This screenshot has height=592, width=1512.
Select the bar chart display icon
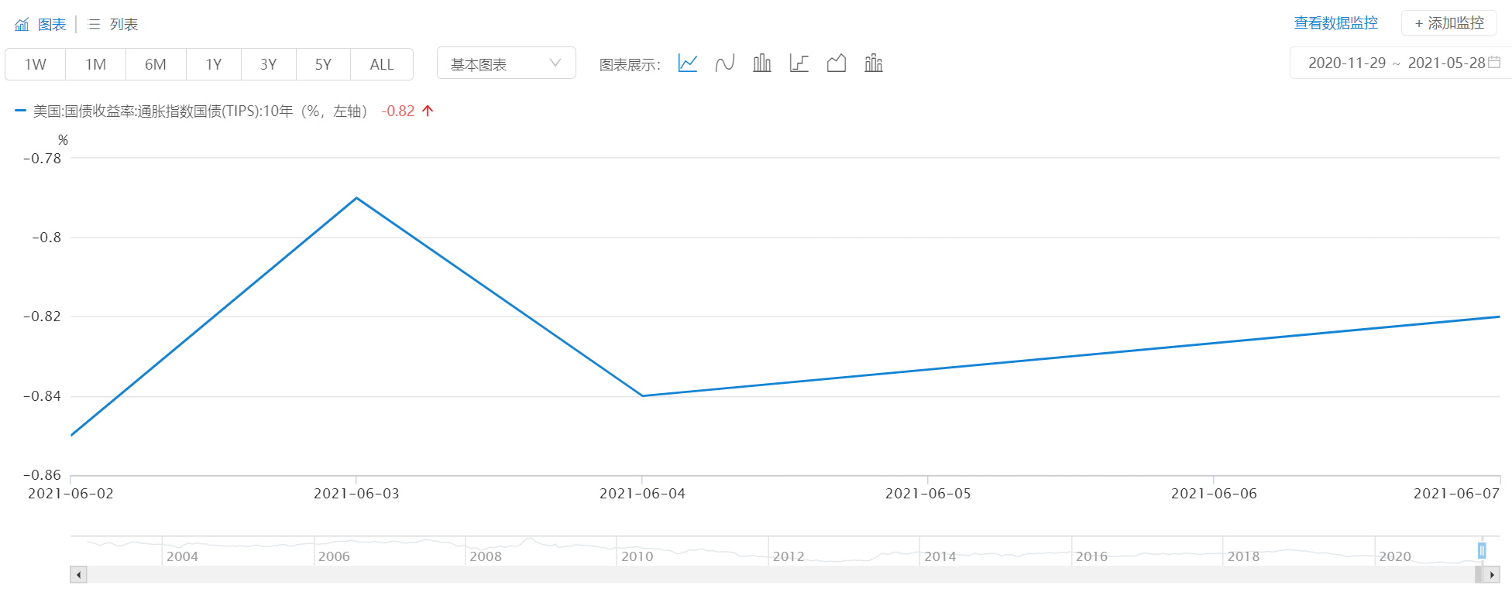click(761, 63)
